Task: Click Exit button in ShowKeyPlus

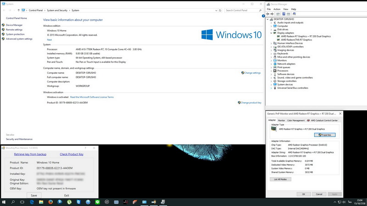Action: pyautogui.click(x=67, y=195)
